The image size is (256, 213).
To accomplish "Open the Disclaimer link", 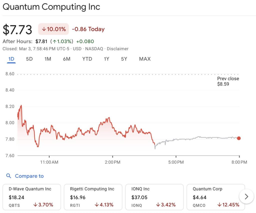I will (x=117, y=49).
